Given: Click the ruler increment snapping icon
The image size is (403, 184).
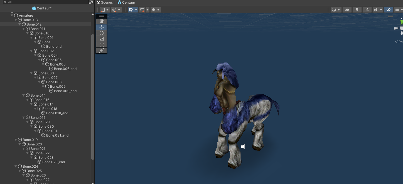Looking at the screenshot, I should pyautogui.click(x=153, y=10).
